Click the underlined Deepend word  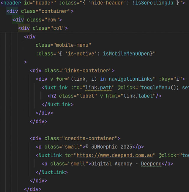151,164
